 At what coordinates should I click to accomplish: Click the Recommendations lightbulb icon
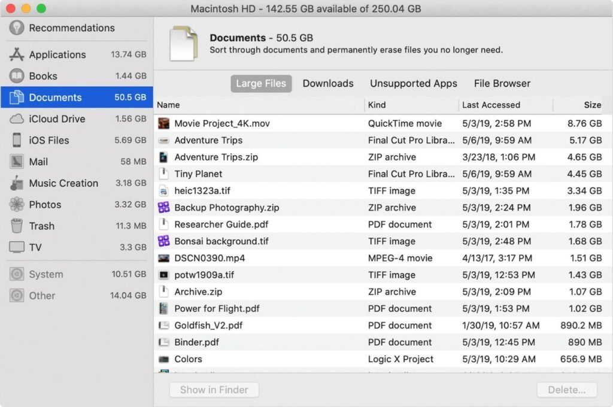point(17,28)
